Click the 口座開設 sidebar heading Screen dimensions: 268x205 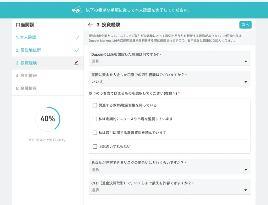tap(25, 25)
